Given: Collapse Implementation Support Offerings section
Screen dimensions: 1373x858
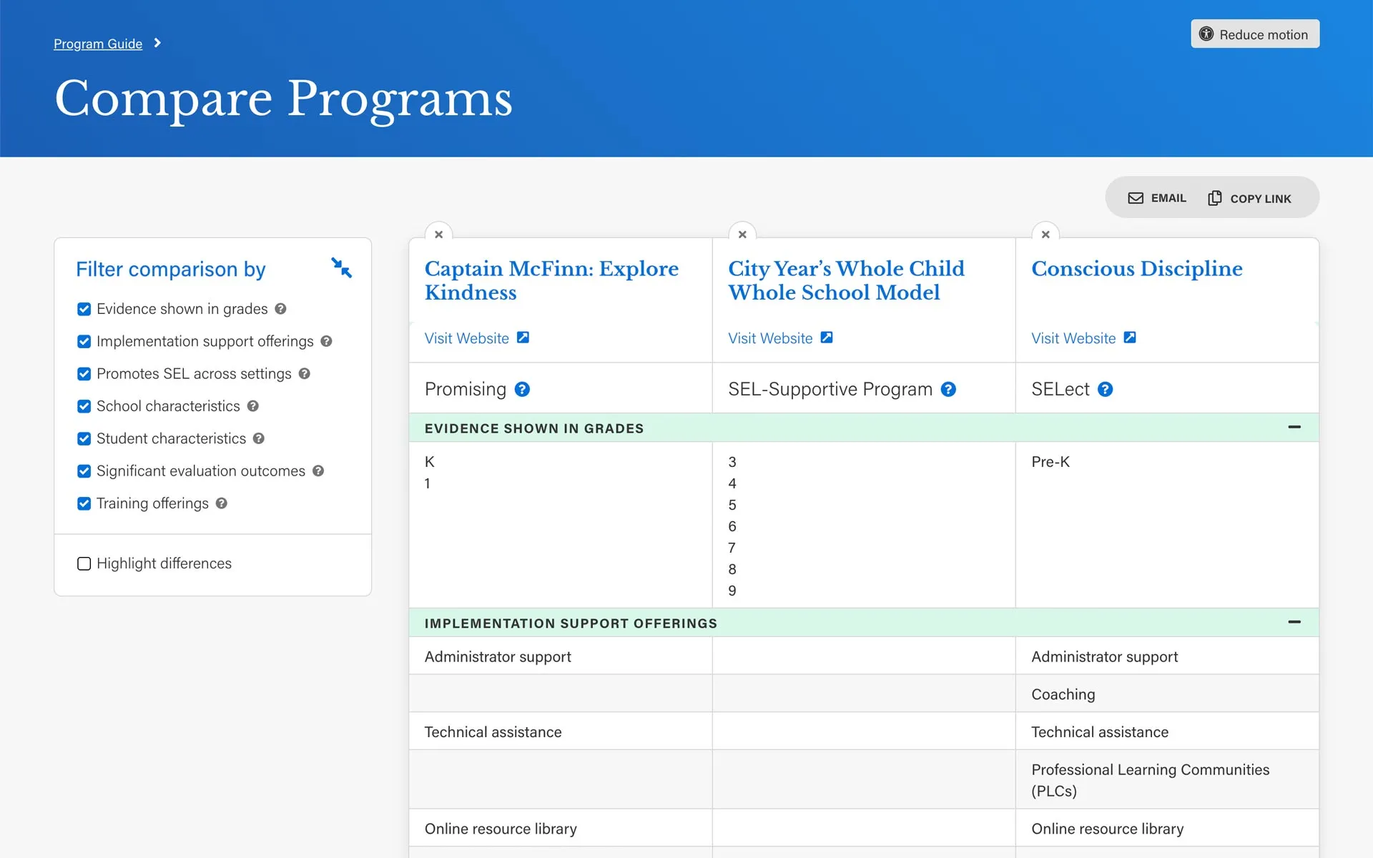Looking at the screenshot, I should point(1294,622).
